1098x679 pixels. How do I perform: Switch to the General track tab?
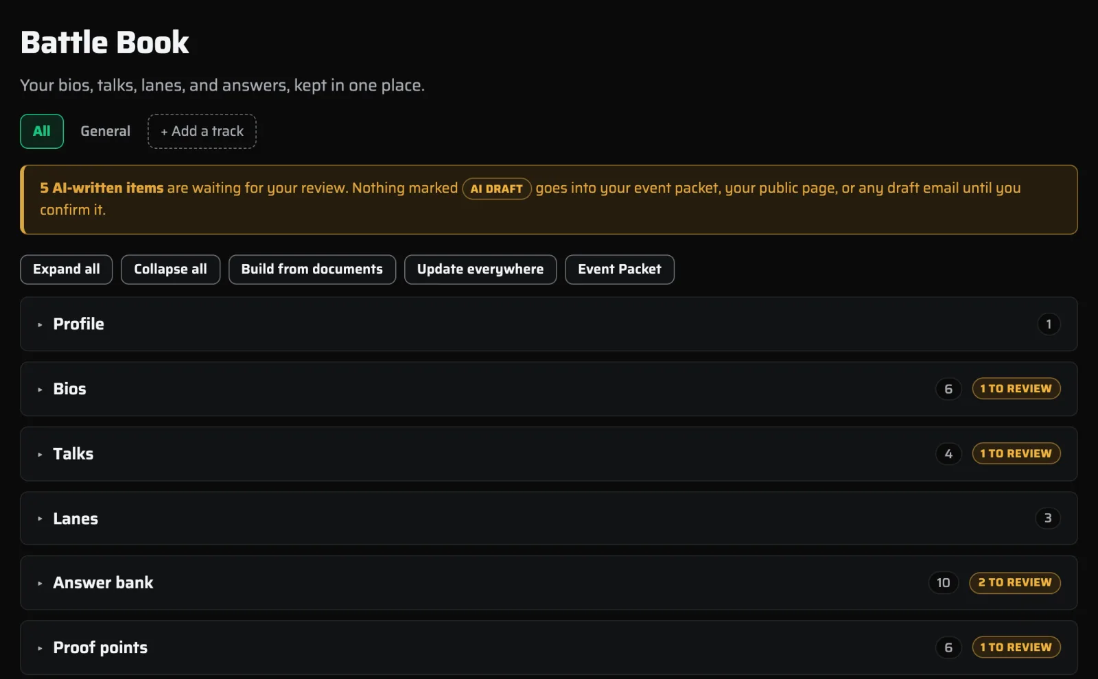coord(105,131)
